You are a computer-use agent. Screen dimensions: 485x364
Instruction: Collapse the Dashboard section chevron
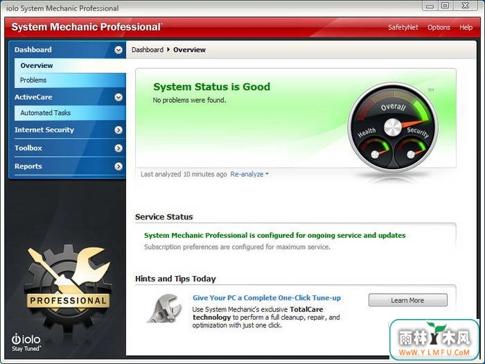point(118,50)
